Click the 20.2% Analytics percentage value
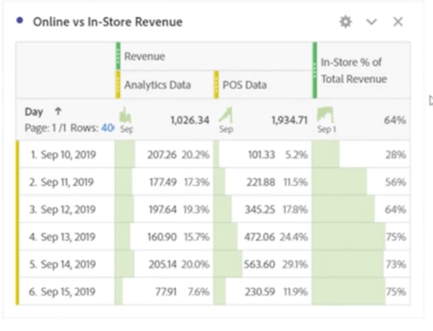 tap(195, 155)
